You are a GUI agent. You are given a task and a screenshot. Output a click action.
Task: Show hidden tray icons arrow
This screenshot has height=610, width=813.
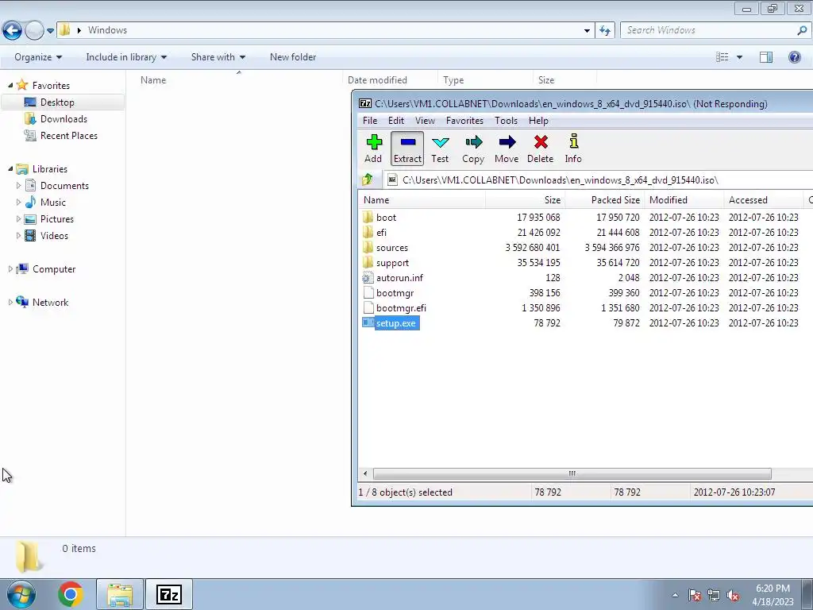click(x=675, y=596)
